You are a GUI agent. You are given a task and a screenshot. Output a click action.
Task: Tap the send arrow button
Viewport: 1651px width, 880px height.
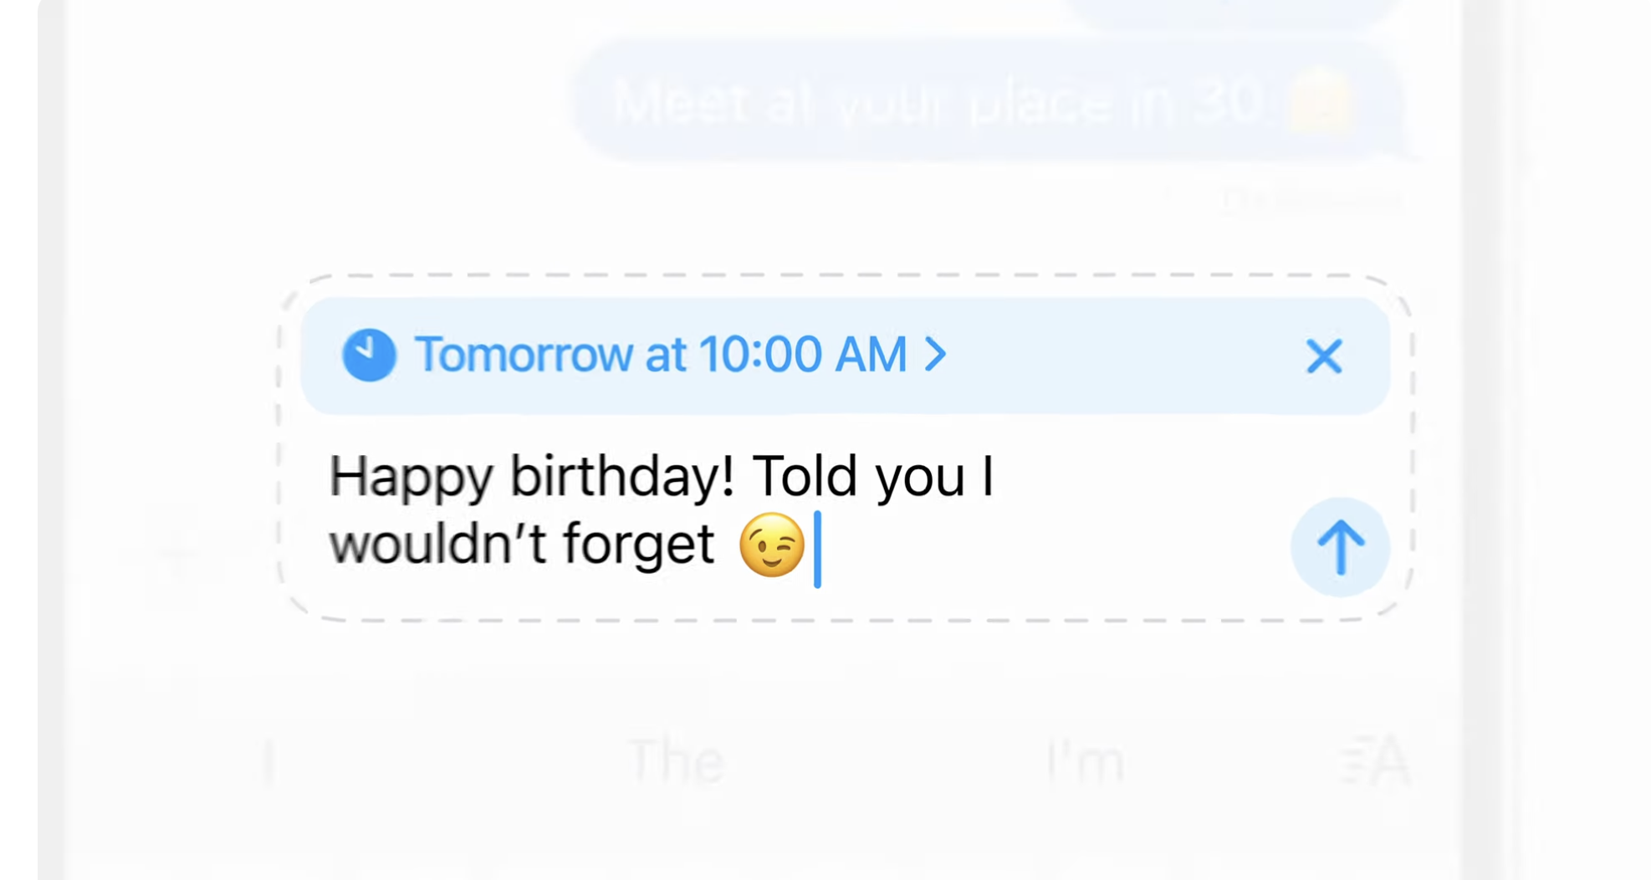1340,547
